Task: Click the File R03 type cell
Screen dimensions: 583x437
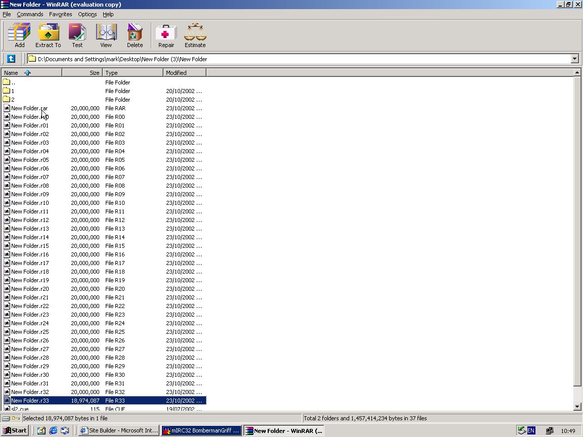Action: click(115, 143)
